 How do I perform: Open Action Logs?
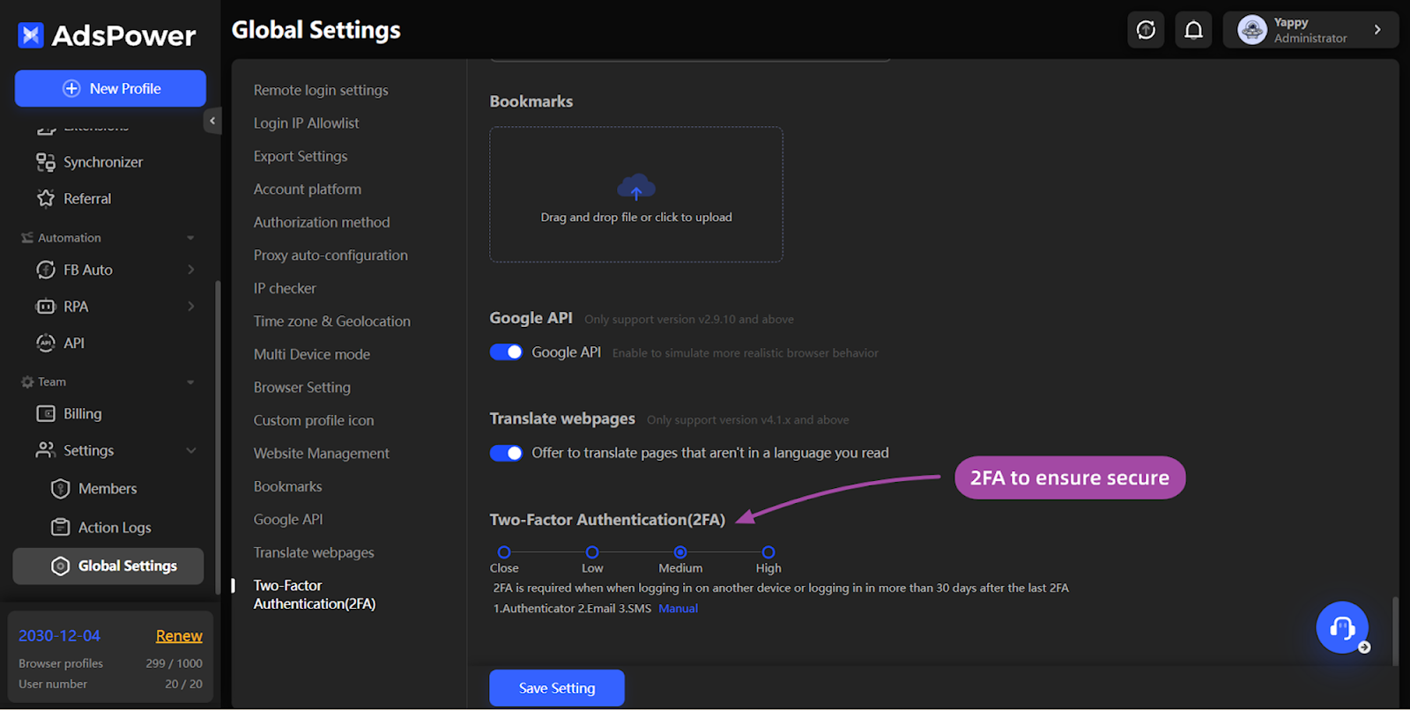click(x=101, y=527)
